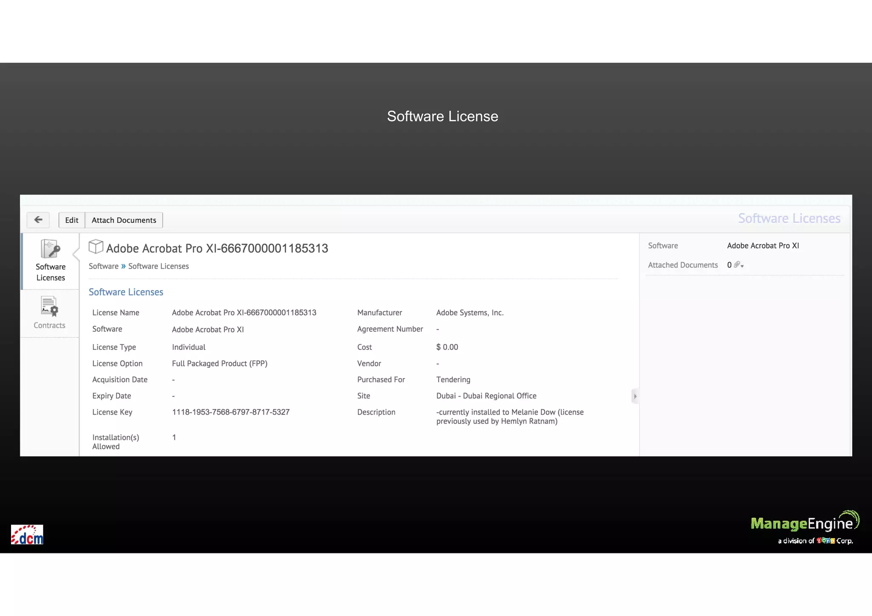The image size is (872, 616).
Task: Click License Name value Adobe Acrobat Pro XI-6667000001185313
Action: pyautogui.click(x=244, y=312)
